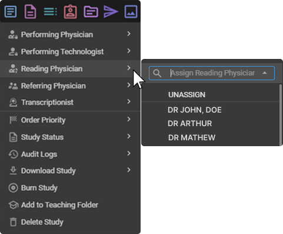Click the search magnifier icon

click(x=157, y=73)
